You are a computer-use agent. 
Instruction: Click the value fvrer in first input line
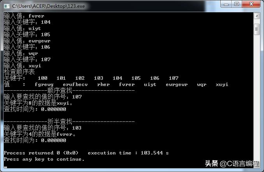coord(36,16)
